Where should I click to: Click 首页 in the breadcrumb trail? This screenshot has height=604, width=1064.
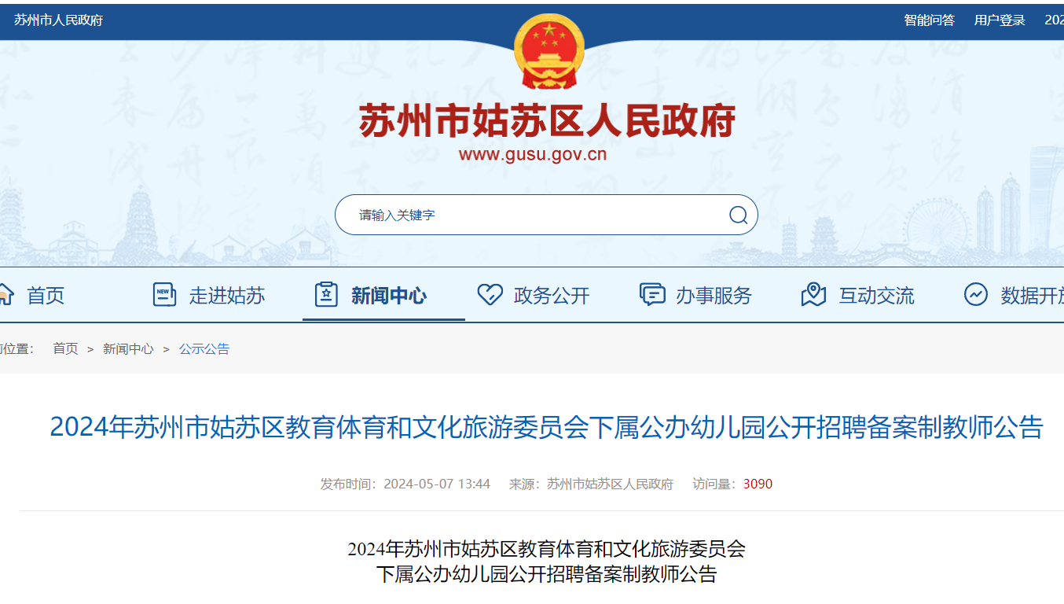pos(65,349)
